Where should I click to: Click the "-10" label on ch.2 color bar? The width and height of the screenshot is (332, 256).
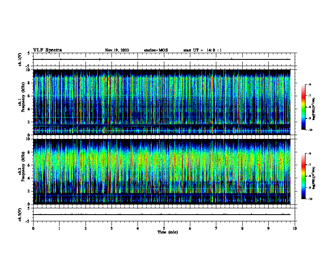coord(310,199)
